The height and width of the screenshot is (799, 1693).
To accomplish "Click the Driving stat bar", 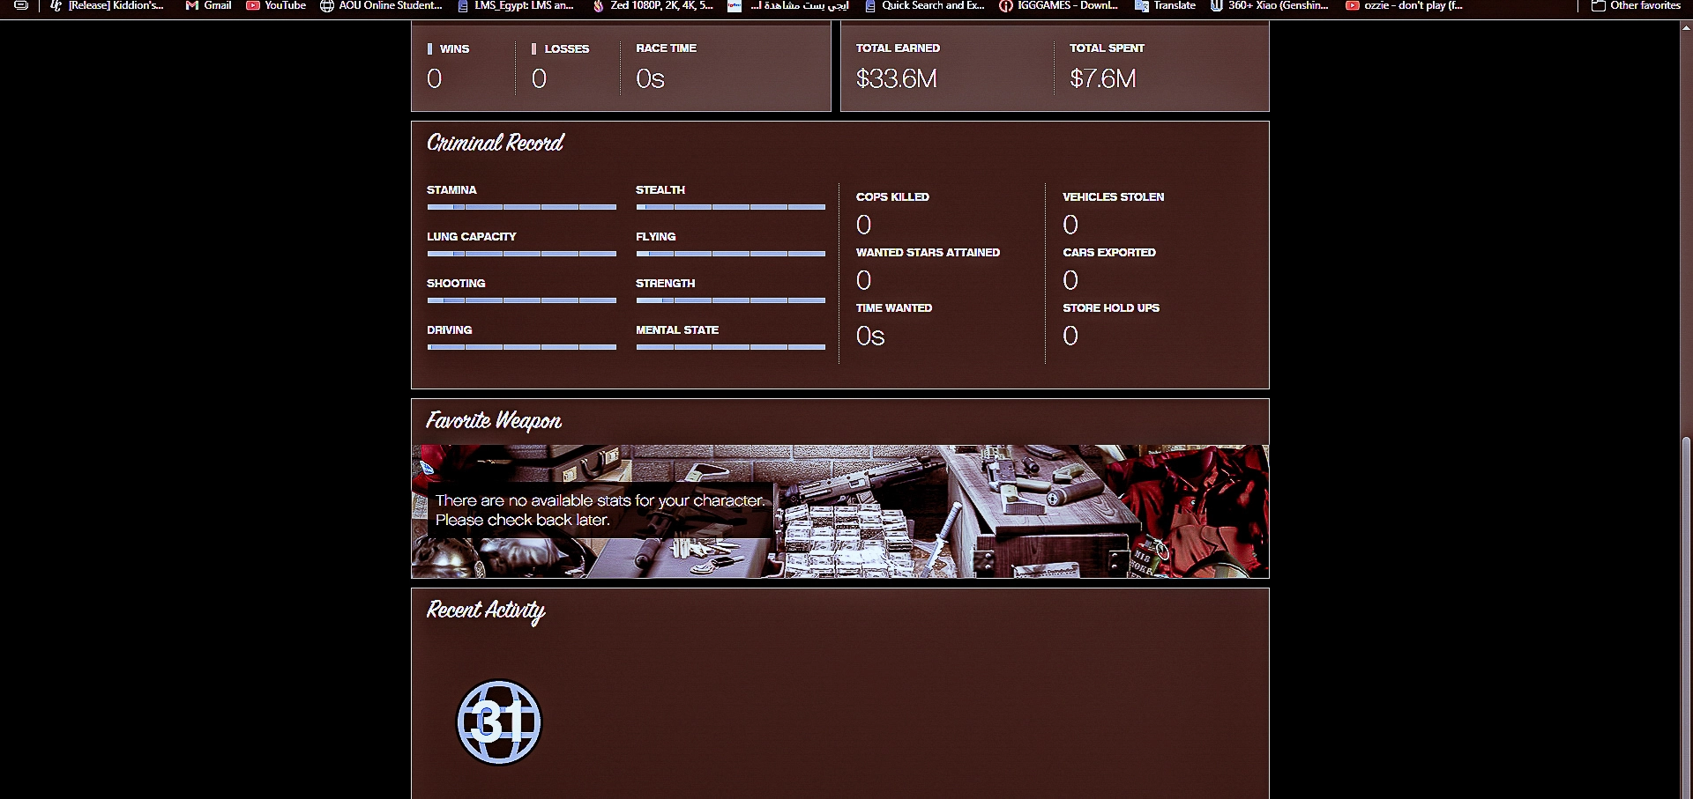I will tap(521, 347).
